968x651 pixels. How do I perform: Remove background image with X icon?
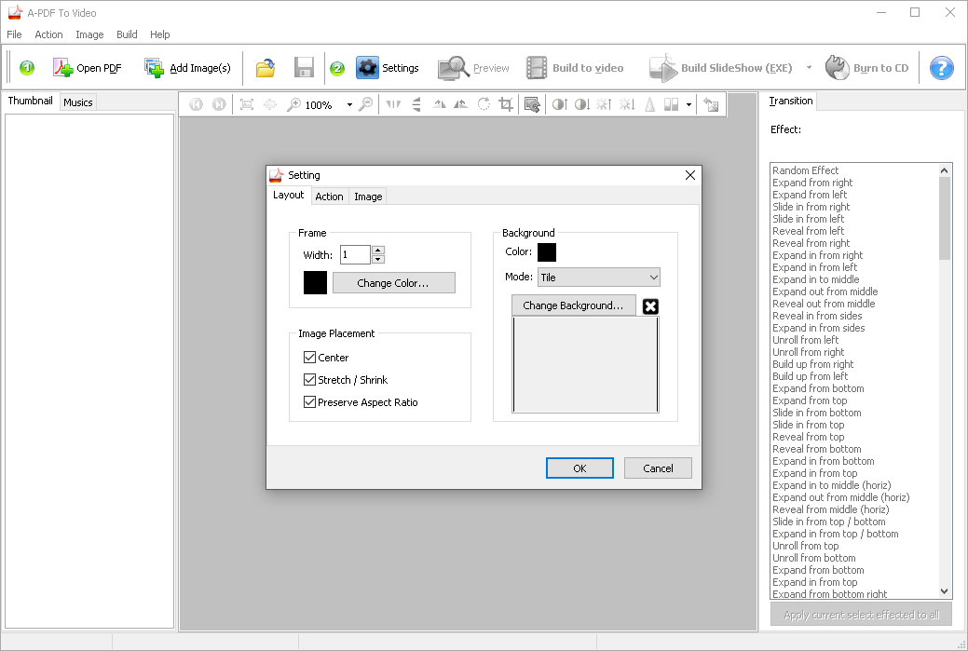click(650, 306)
